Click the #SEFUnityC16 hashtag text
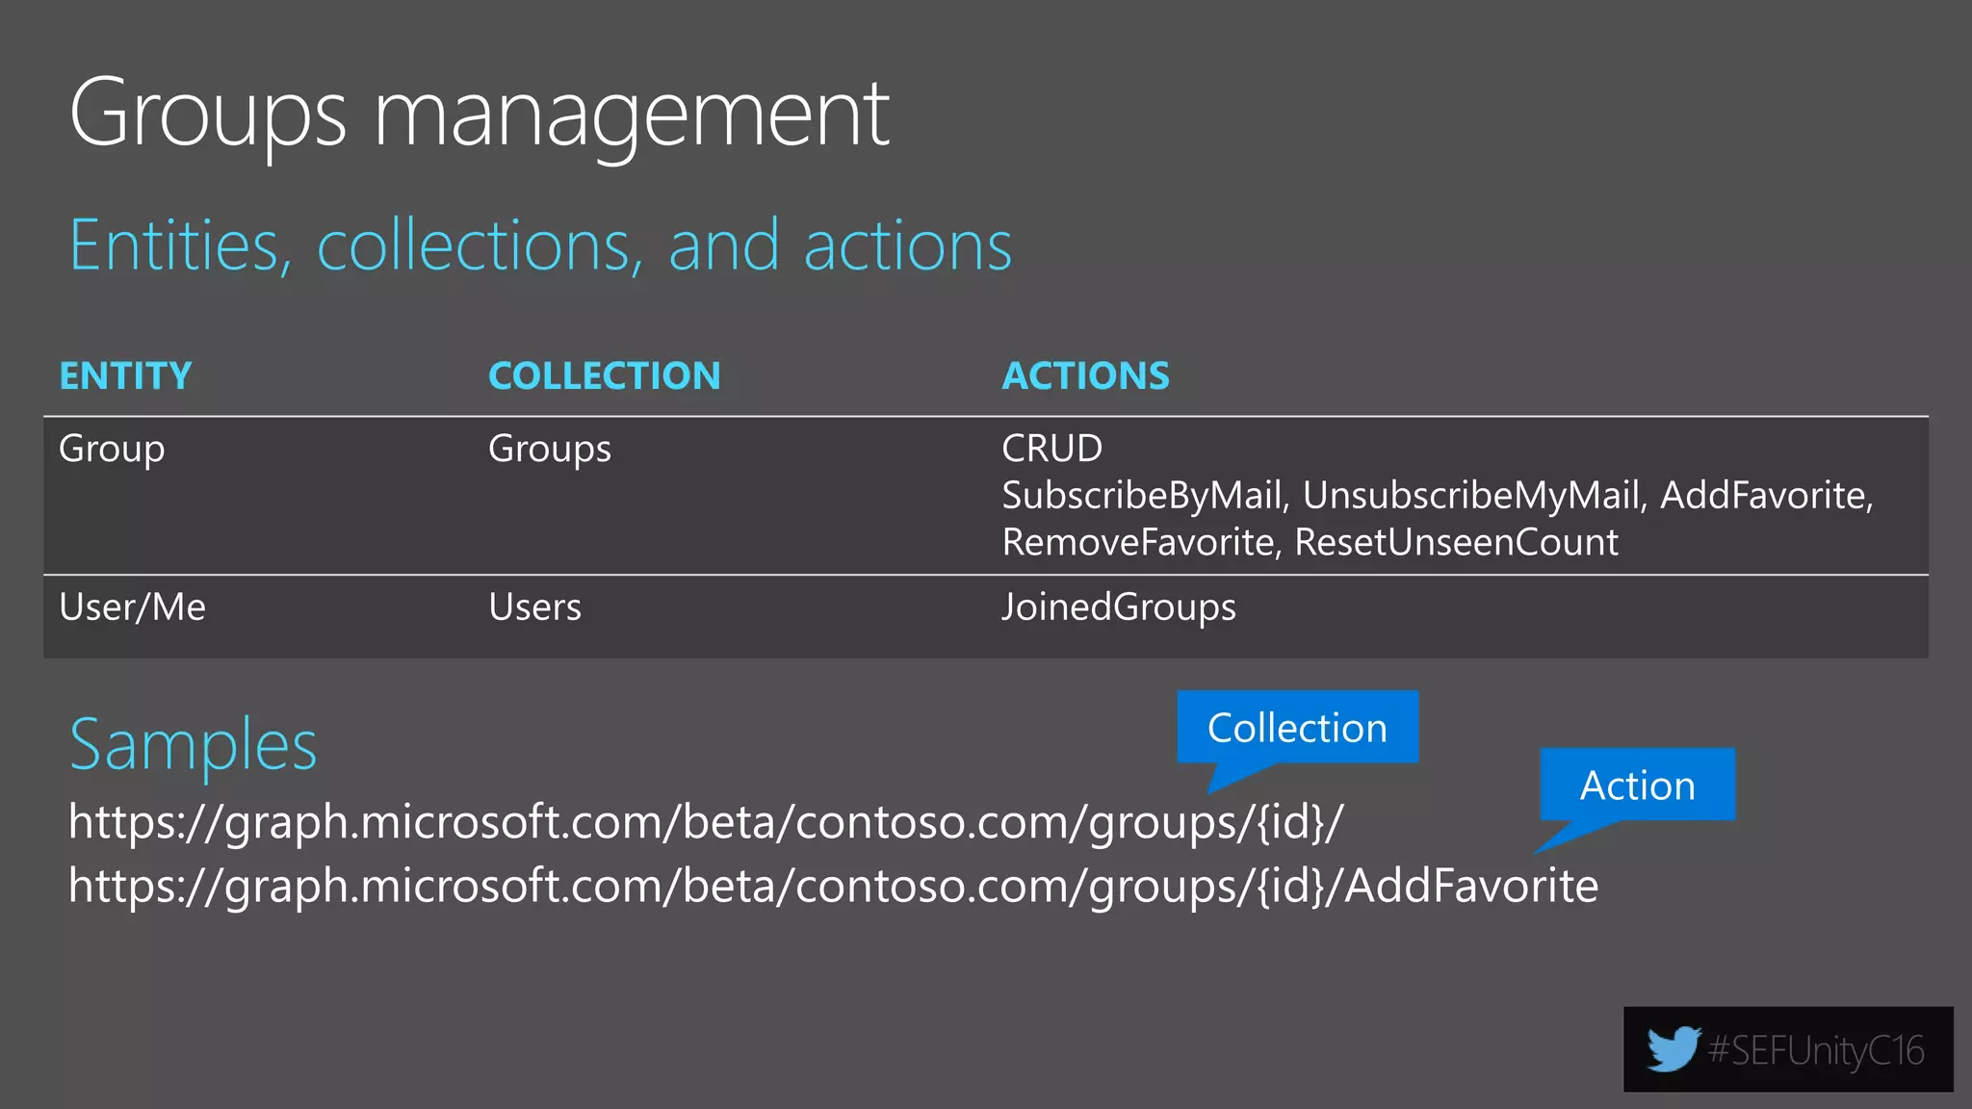This screenshot has height=1109, width=1972. 1816,1050
